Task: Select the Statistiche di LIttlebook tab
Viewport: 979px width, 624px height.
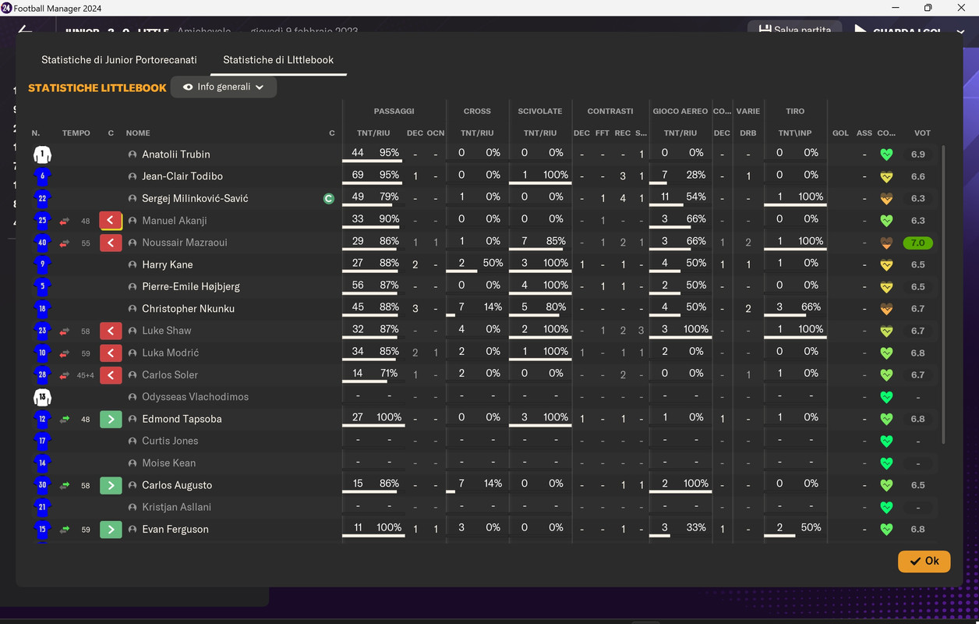Action: tap(278, 60)
